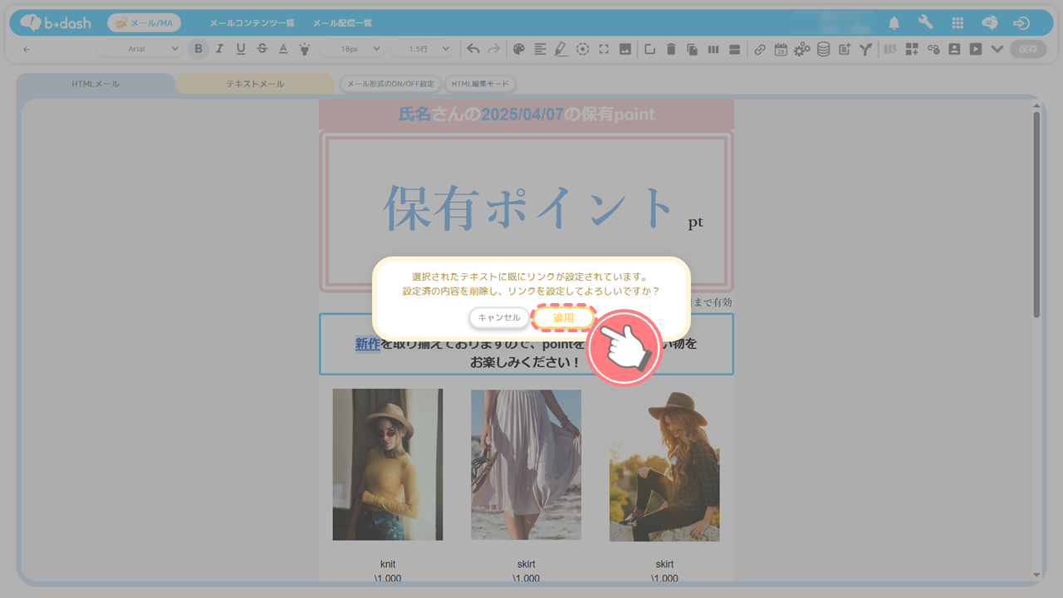Click the two rows layout icon

(734, 49)
